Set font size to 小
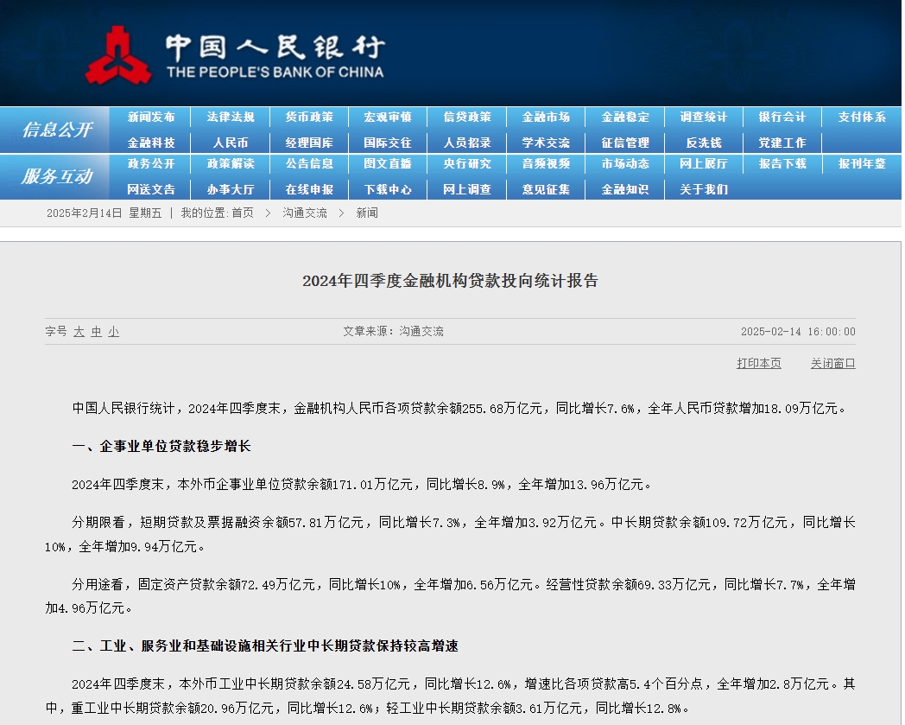905x725 pixels. pos(114,332)
